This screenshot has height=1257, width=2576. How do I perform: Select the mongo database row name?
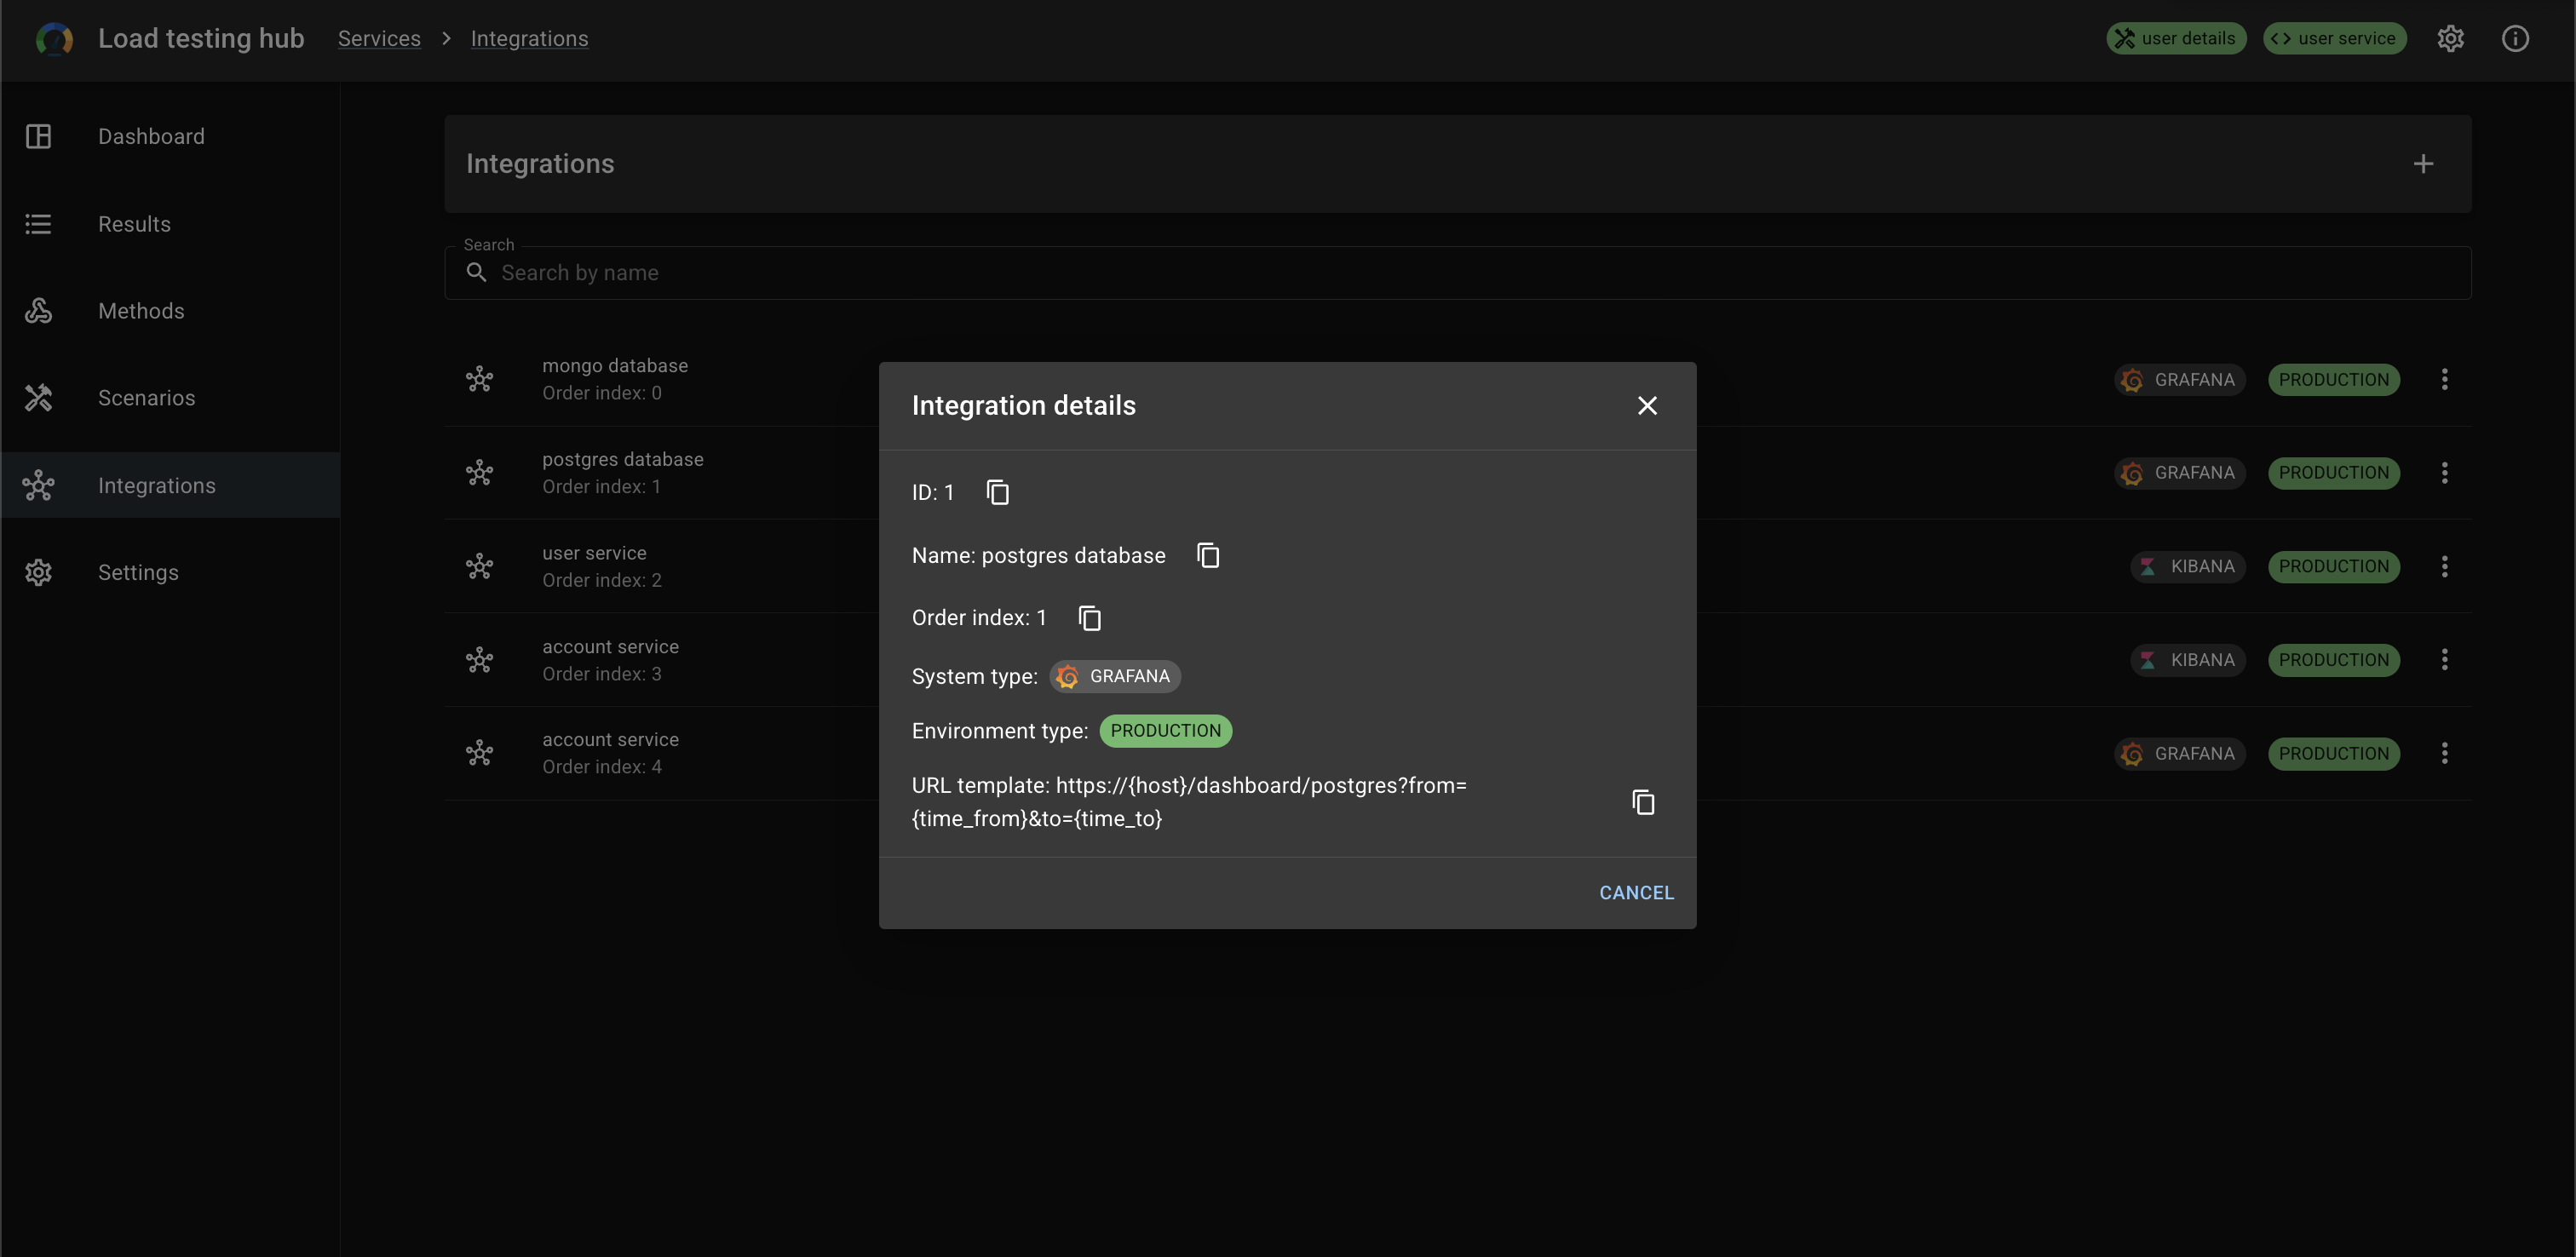[x=615, y=366]
